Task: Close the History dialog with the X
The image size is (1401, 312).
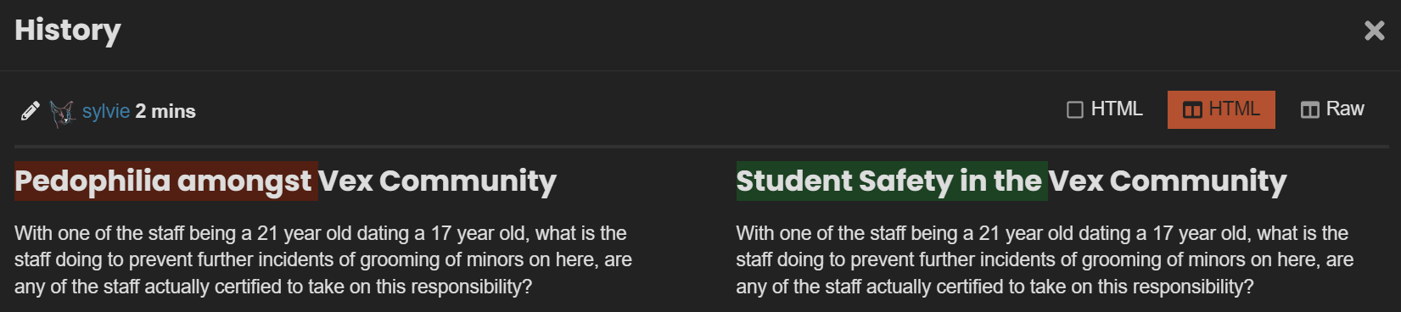Action: 1374,31
